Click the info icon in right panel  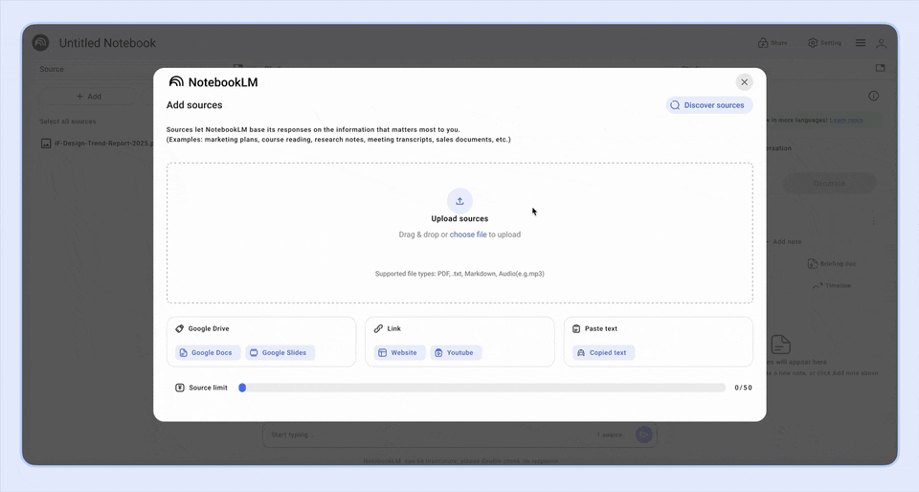[873, 96]
